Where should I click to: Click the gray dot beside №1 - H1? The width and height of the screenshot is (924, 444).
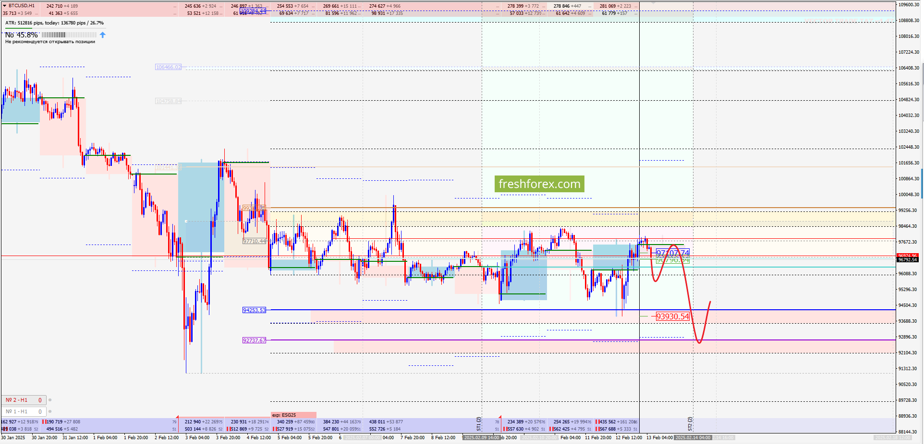(x=50, y=411)
